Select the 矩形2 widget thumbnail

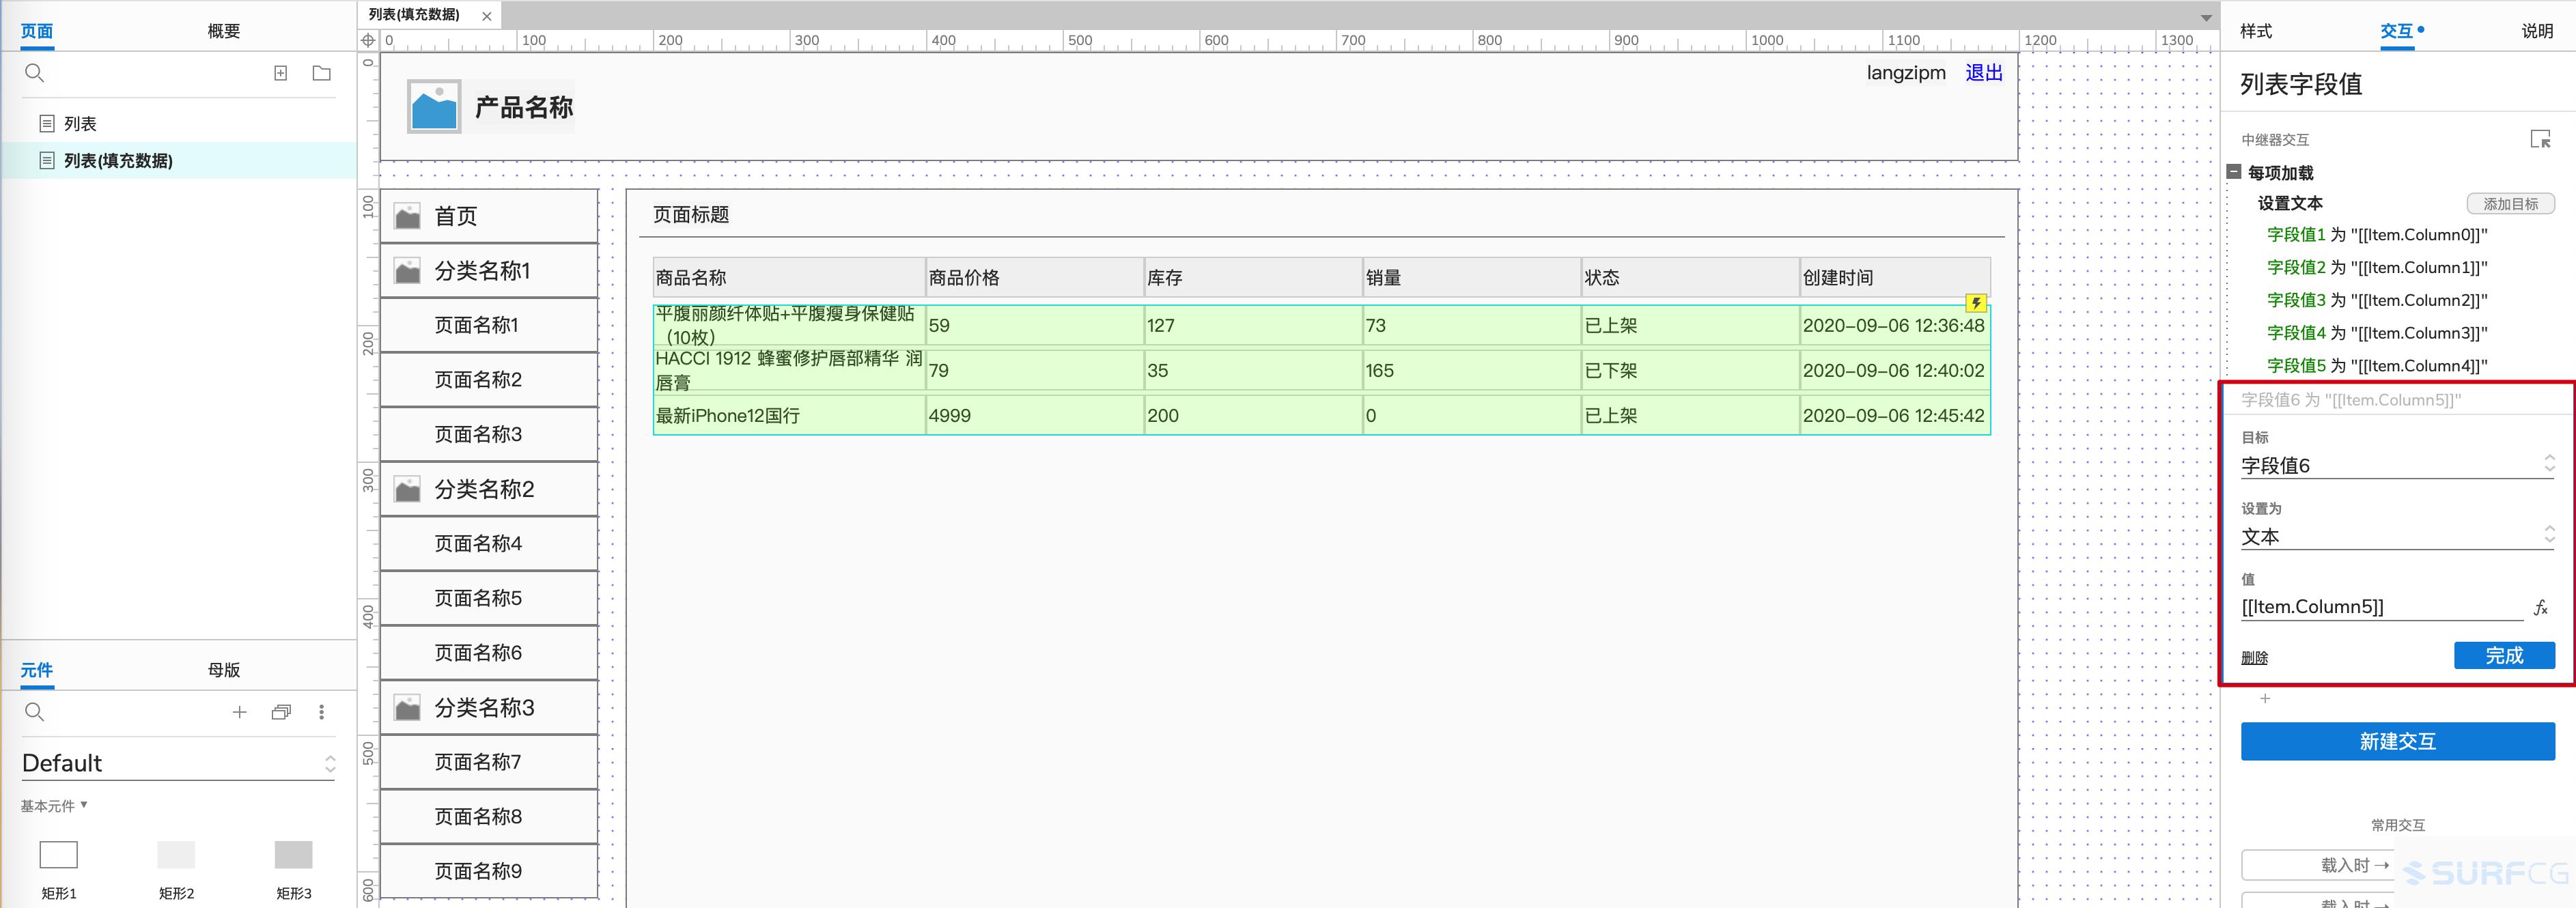click(176, 854)
